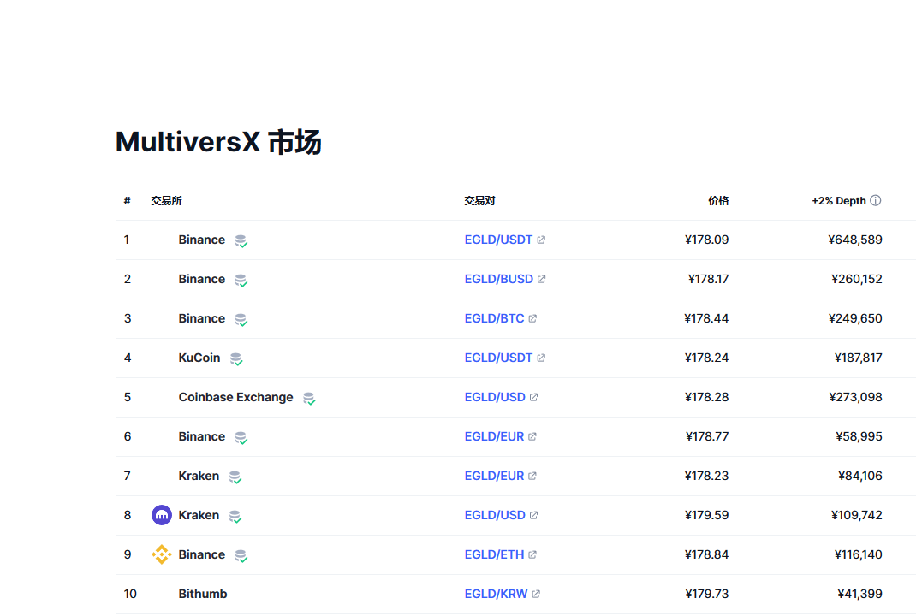Click external link icon for Binance EGLD/USDT pair

(541, 240)
